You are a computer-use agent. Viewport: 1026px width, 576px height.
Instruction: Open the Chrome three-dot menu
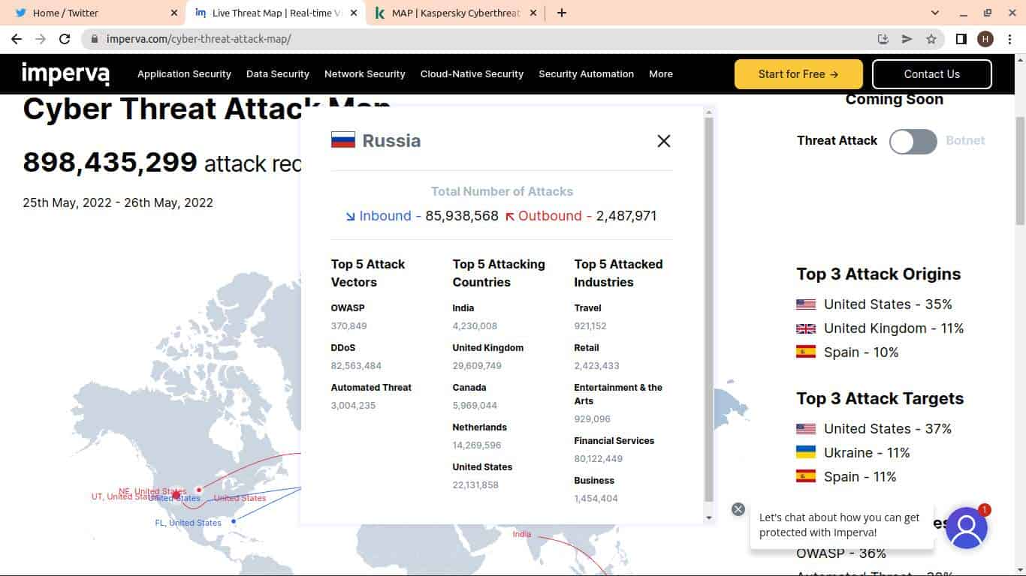pos(1009,39)
